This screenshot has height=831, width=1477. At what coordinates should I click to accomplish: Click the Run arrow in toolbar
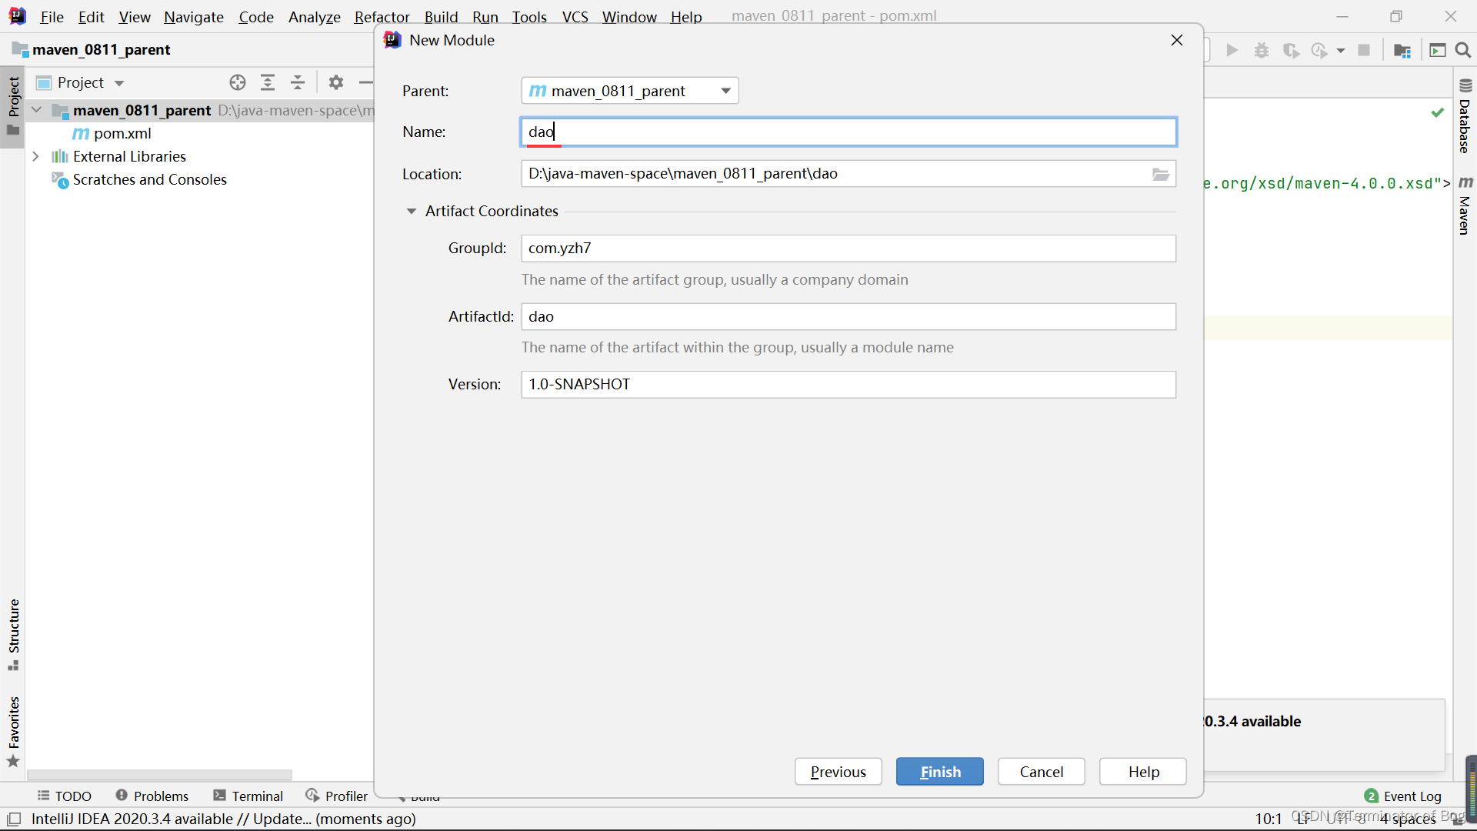(x=1232, y=50)
